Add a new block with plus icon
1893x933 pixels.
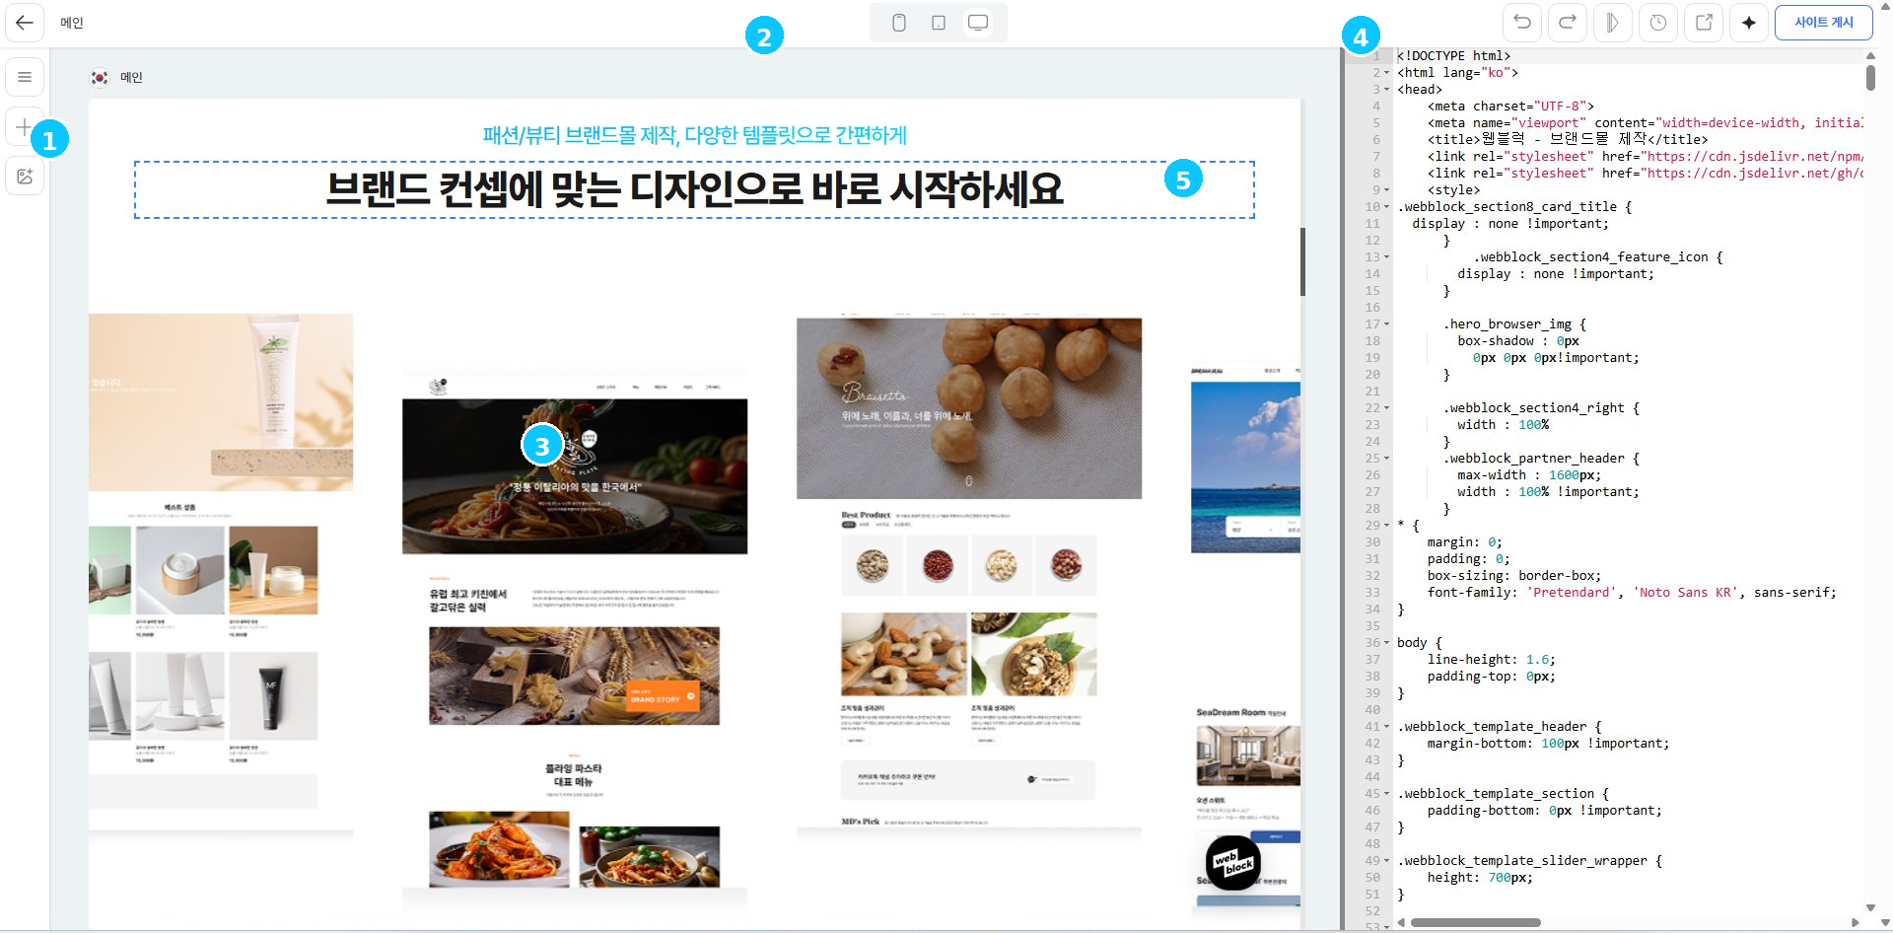(x=24, y=126)
